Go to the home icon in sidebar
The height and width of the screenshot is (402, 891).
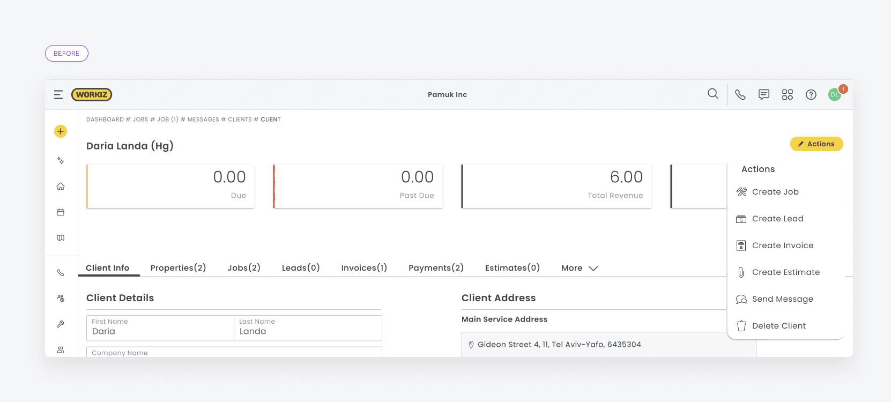[61, 187]
